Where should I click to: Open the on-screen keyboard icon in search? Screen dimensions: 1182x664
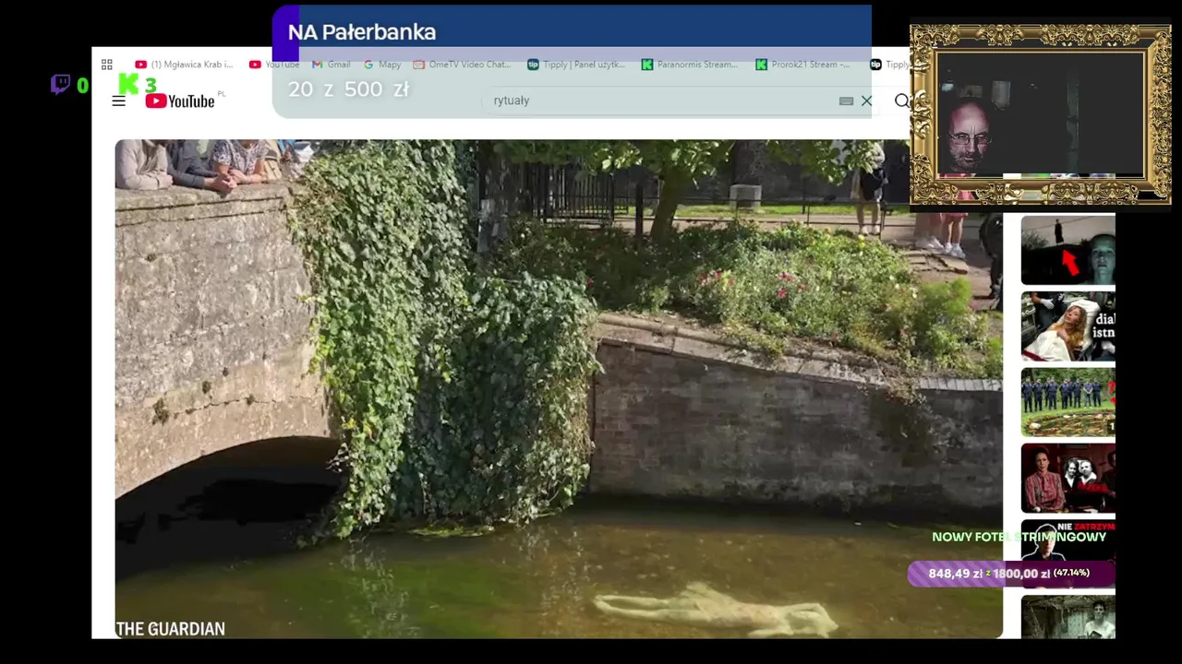tap(846, 101)
